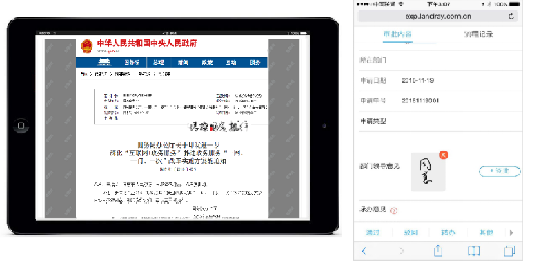Tap the phone battery icon in the status bar

514,4
